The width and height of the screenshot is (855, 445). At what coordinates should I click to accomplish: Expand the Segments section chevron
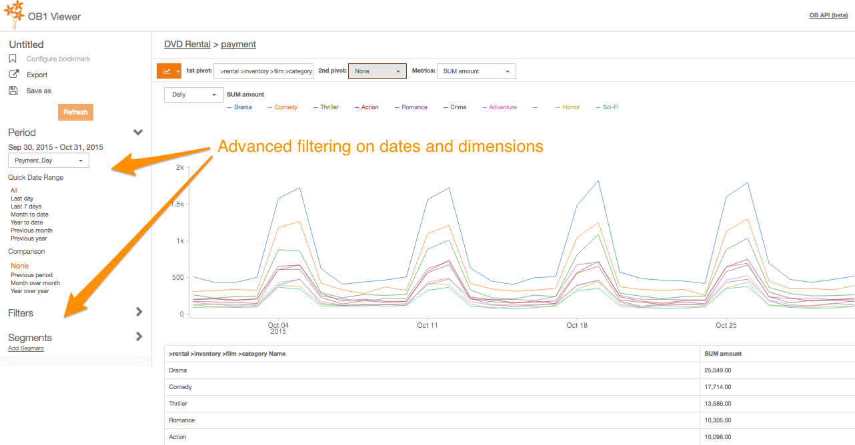pos(139,336)
